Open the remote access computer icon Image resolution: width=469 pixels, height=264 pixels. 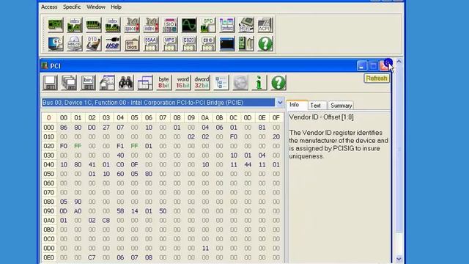point(246,44)
